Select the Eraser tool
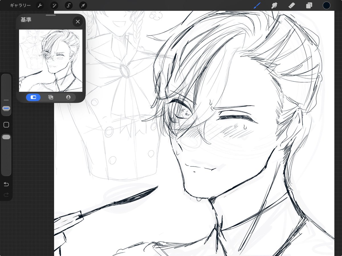Viewport: 342px width, 256px height. click(x=292, y=5)
